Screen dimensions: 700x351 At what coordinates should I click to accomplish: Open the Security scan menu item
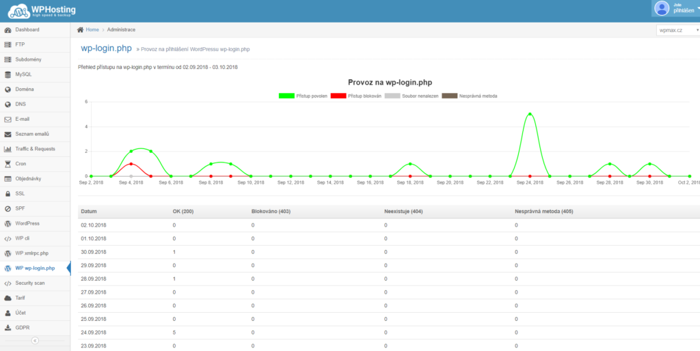[36, 283]
